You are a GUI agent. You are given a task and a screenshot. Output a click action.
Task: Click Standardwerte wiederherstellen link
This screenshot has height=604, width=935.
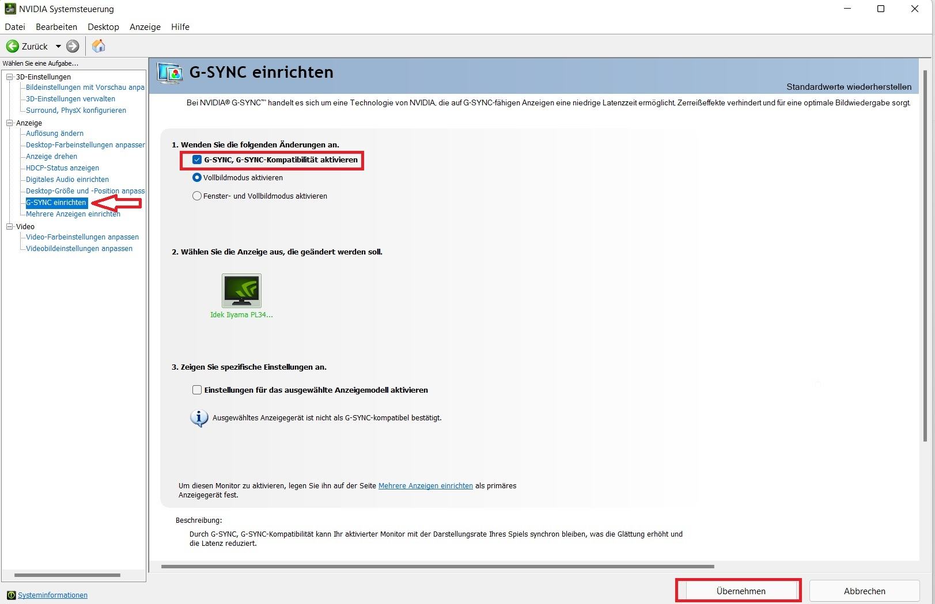point(849,87)
